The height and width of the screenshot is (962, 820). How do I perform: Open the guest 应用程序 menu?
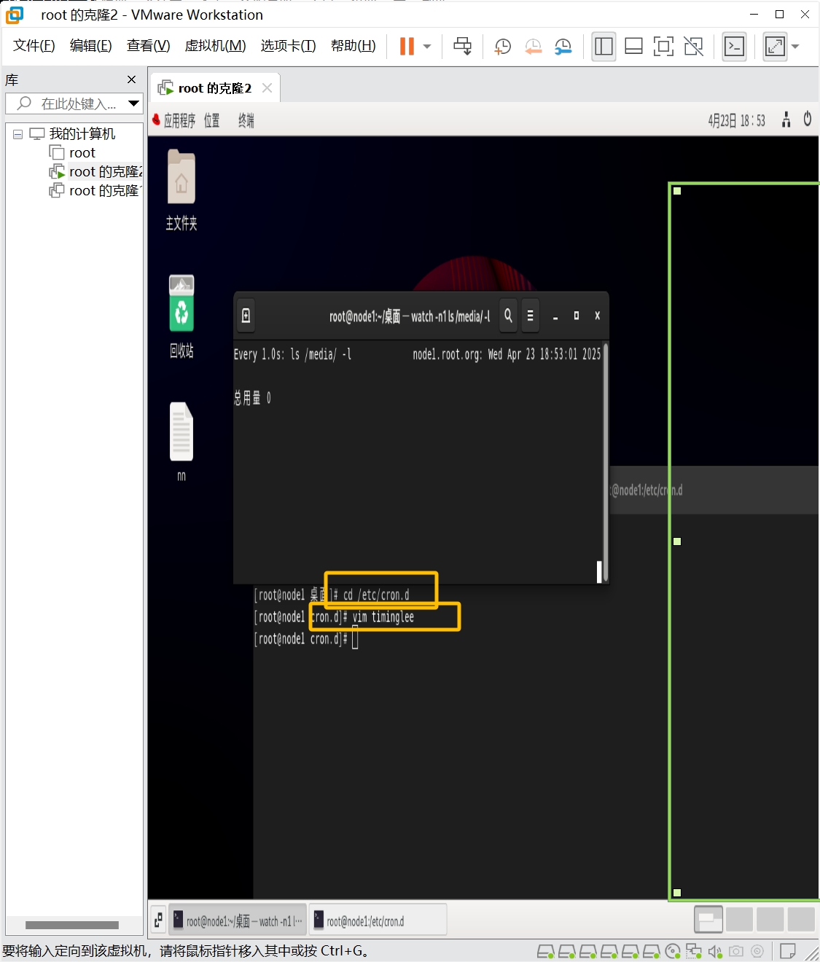click(179, 121)
